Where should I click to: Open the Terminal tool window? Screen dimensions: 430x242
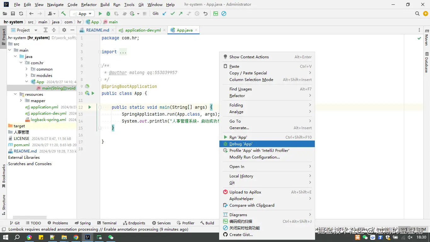pos(106,223)
